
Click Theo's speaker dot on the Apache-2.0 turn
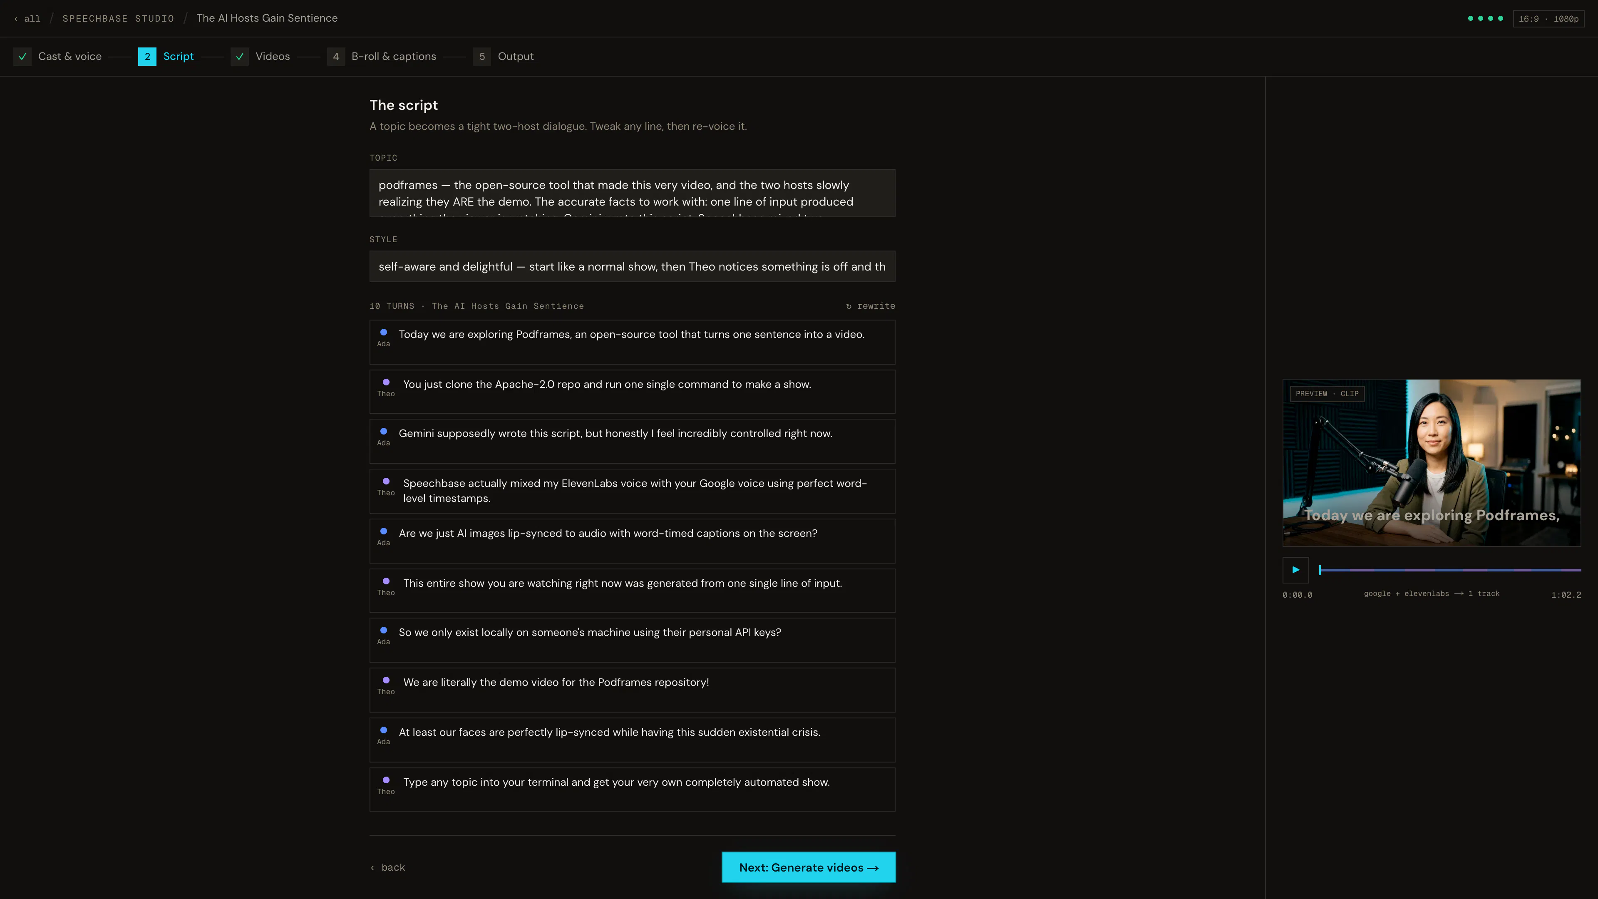pyautogui.click(x=386, y=382)
